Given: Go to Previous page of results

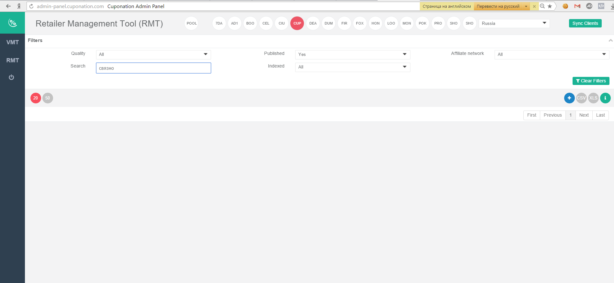Looking at the screenshot, I should (553, 115).
